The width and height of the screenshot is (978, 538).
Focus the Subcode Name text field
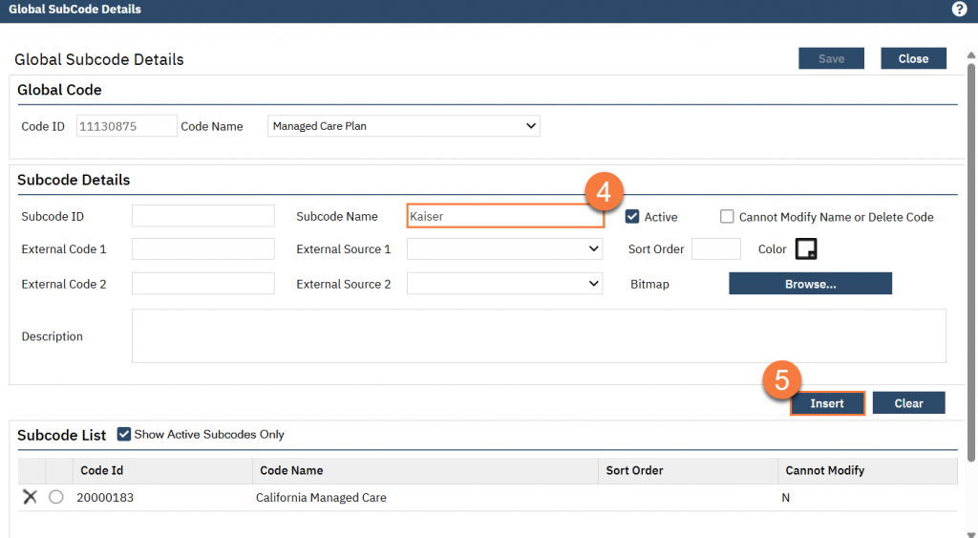(x=504, y=216)
